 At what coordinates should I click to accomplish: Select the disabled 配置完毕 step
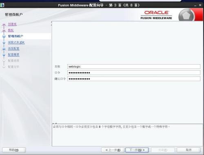(x=13, y=67)
